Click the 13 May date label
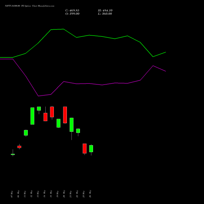This screenshot has width=204, height=204. pos(38,194)
